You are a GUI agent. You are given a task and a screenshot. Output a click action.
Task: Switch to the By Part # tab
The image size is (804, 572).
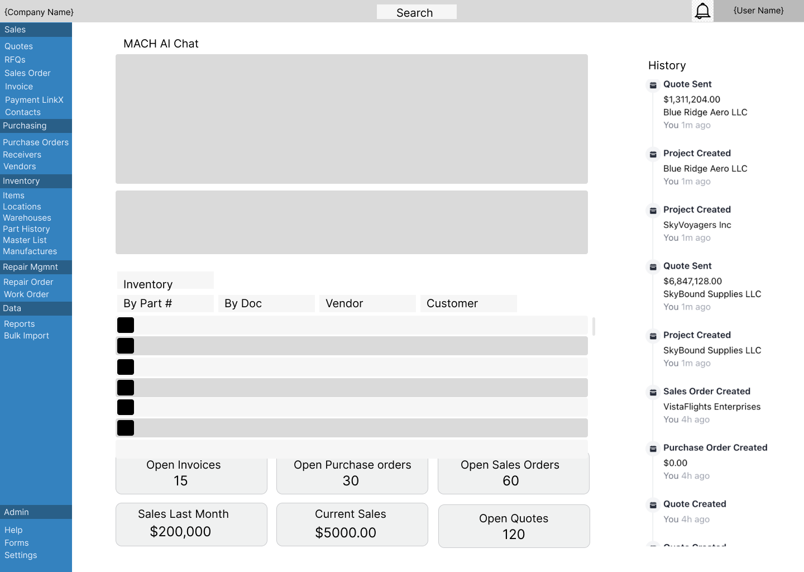(165, 303)
